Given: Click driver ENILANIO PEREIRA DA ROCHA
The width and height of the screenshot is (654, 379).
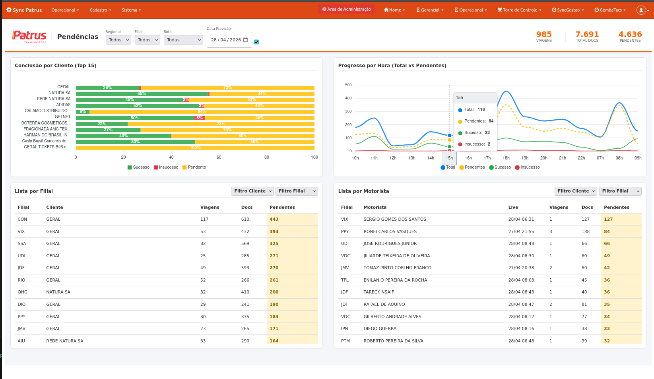Looking at the screenshot, I should tap(395, 280).
